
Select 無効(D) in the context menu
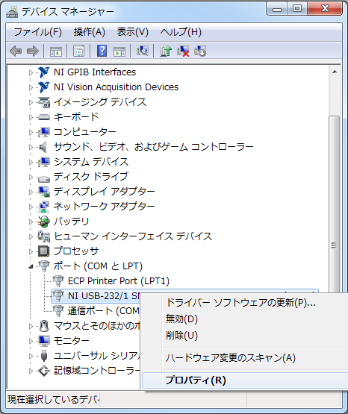click(181, 319)
